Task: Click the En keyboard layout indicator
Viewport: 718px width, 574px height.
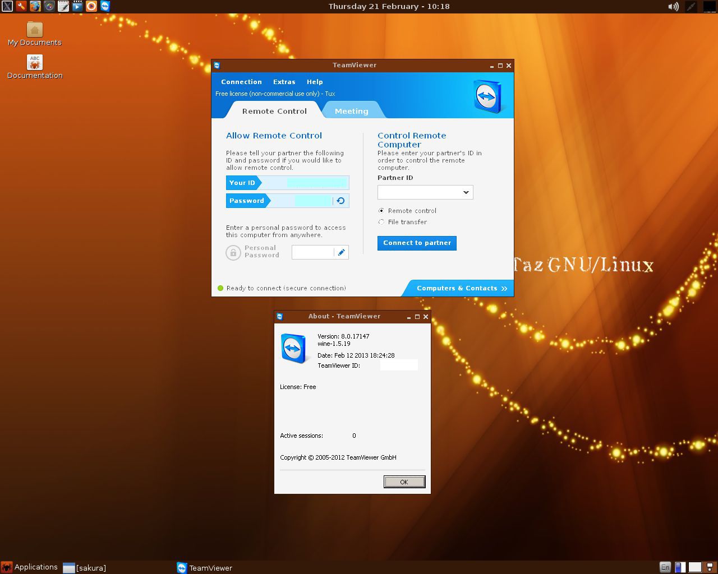Action: tap(665, 567)
